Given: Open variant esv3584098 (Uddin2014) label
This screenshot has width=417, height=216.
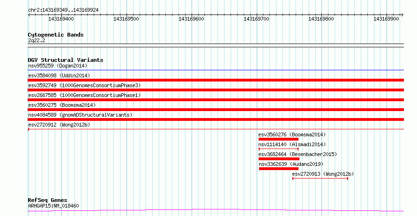Looking at the screenshot, I should pos(59,75).
